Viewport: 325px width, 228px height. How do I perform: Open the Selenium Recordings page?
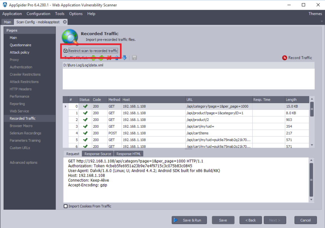tap(26, 133)
